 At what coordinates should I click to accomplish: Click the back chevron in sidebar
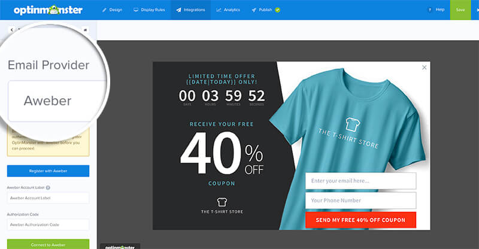click(x=11, y=30)
